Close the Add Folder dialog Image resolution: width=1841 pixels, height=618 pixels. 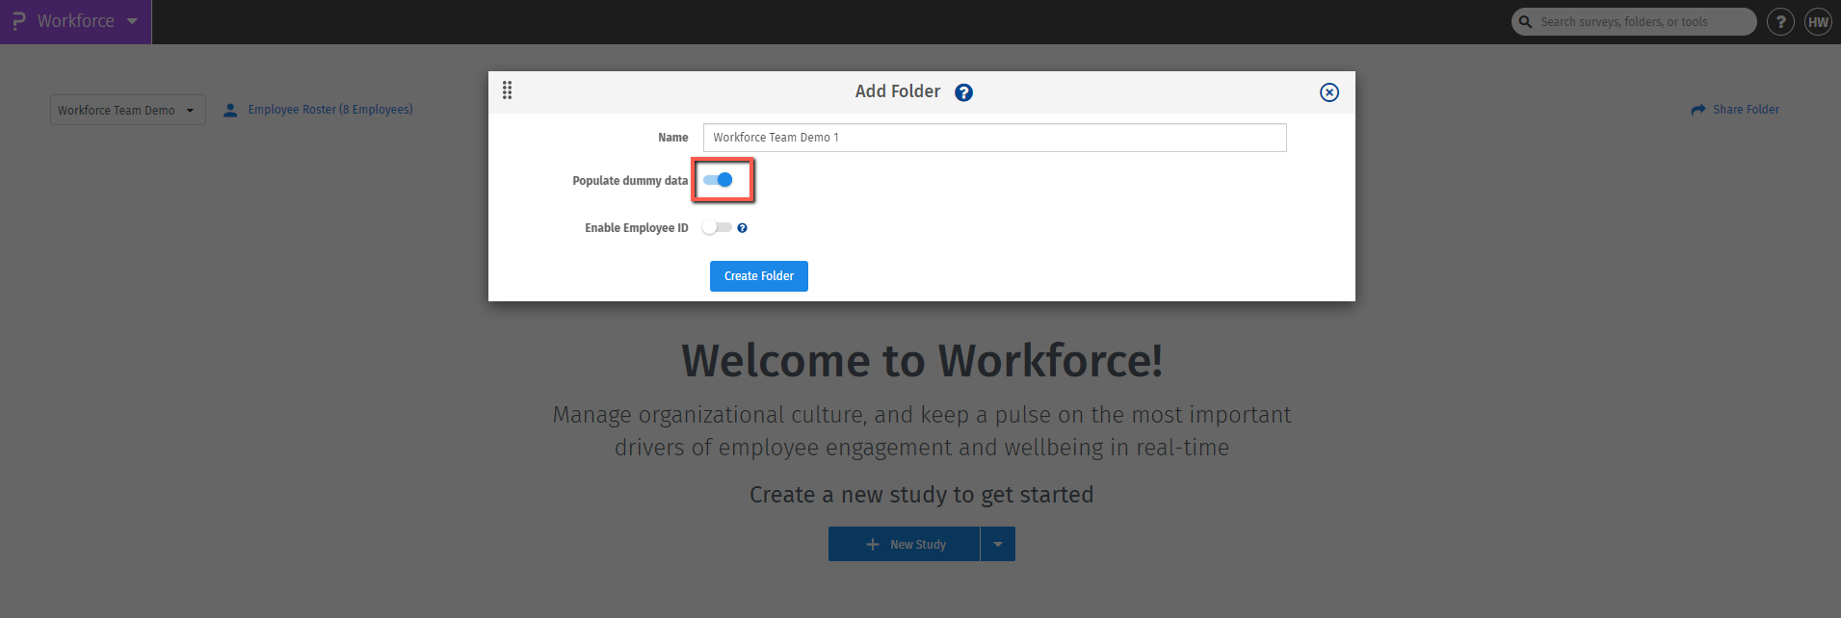point(1329,92)
